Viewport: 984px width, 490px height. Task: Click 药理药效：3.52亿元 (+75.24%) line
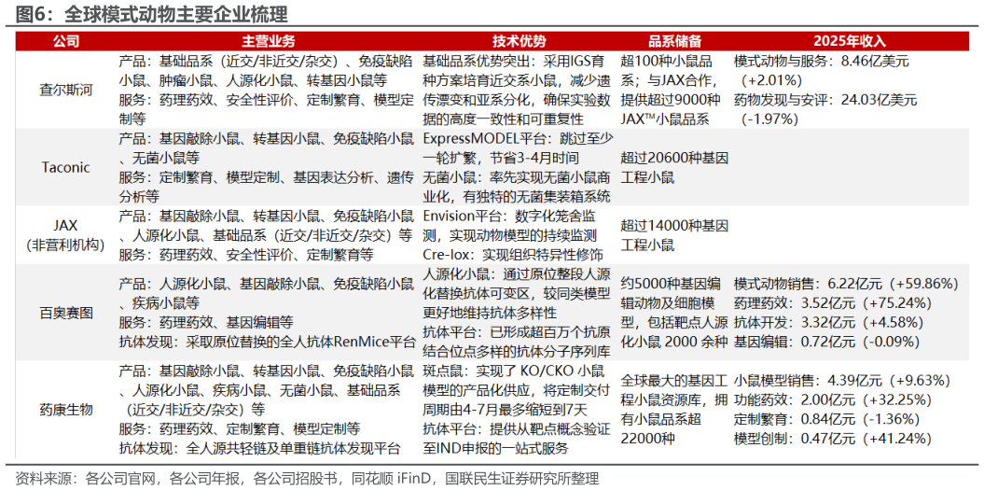(832, 303)
